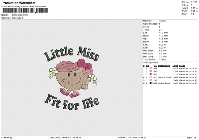This screenshot has height=140, width=199.
Task: Click the 'St.' column header
Action: point(156,66)
